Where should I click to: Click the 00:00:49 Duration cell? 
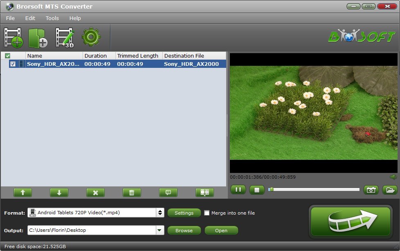click(97, 64)
